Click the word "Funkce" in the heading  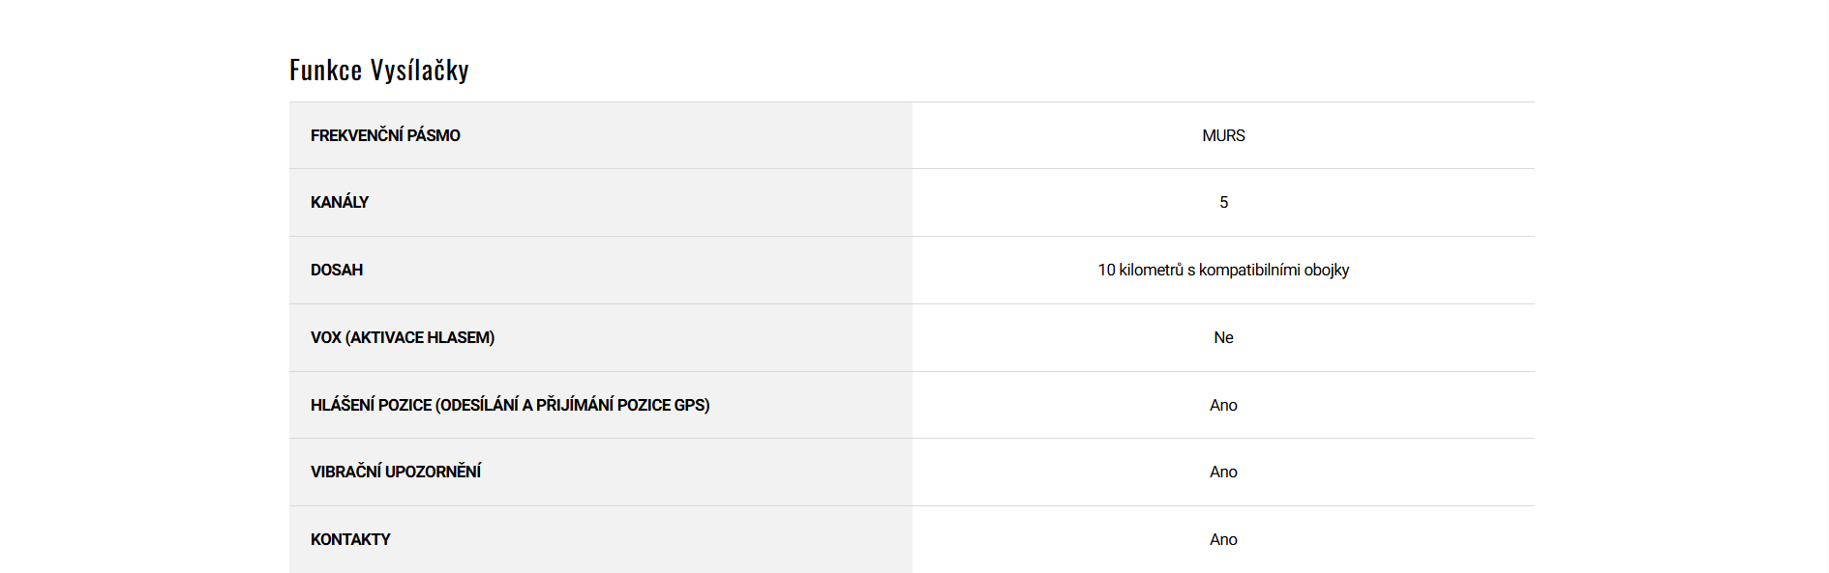325,71
